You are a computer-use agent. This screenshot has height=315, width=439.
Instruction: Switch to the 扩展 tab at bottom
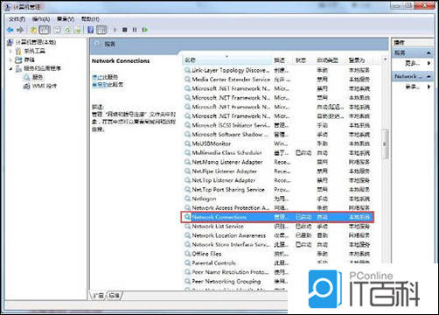tap(98, 296)
